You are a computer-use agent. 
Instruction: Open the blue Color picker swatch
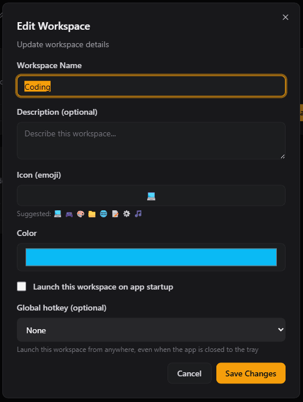151,257
